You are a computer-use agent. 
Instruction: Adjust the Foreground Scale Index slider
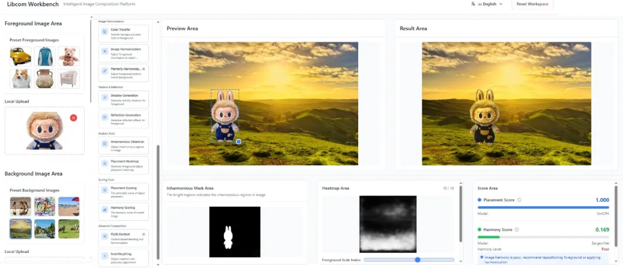[409, 260]
